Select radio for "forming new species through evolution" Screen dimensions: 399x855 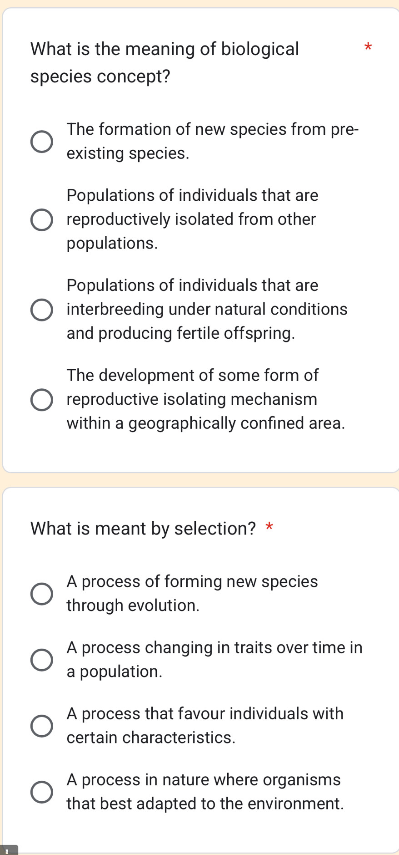point(41,593)
